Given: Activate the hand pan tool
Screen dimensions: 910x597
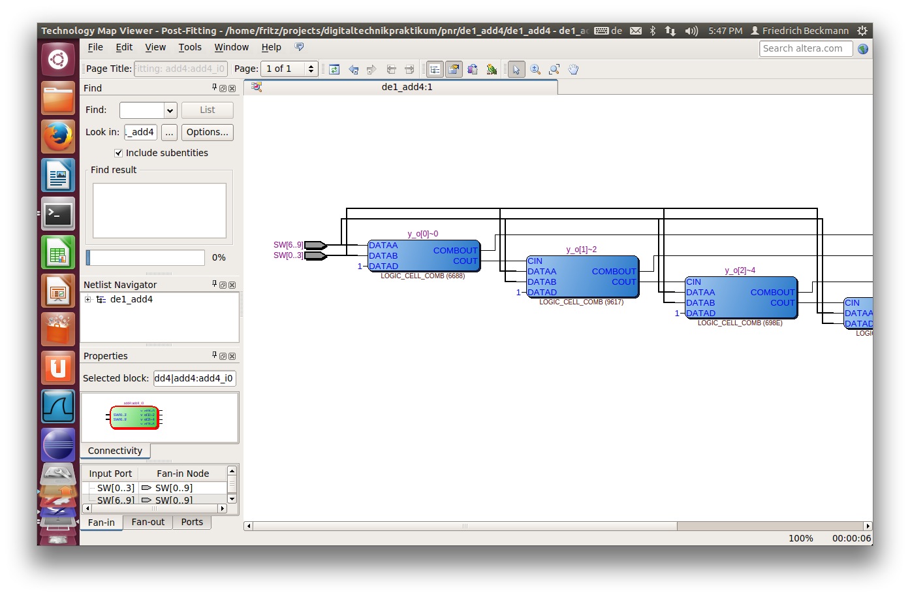Looking at the screenshot, I should tap(573, 69).
